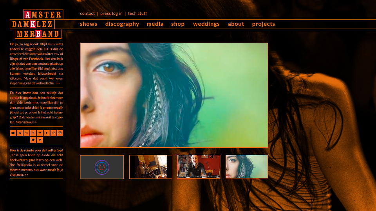This screenshot has width=376, height=211.
Task: Click >> after twitterfeed text 'druk over.'
Action: [26, 175]
